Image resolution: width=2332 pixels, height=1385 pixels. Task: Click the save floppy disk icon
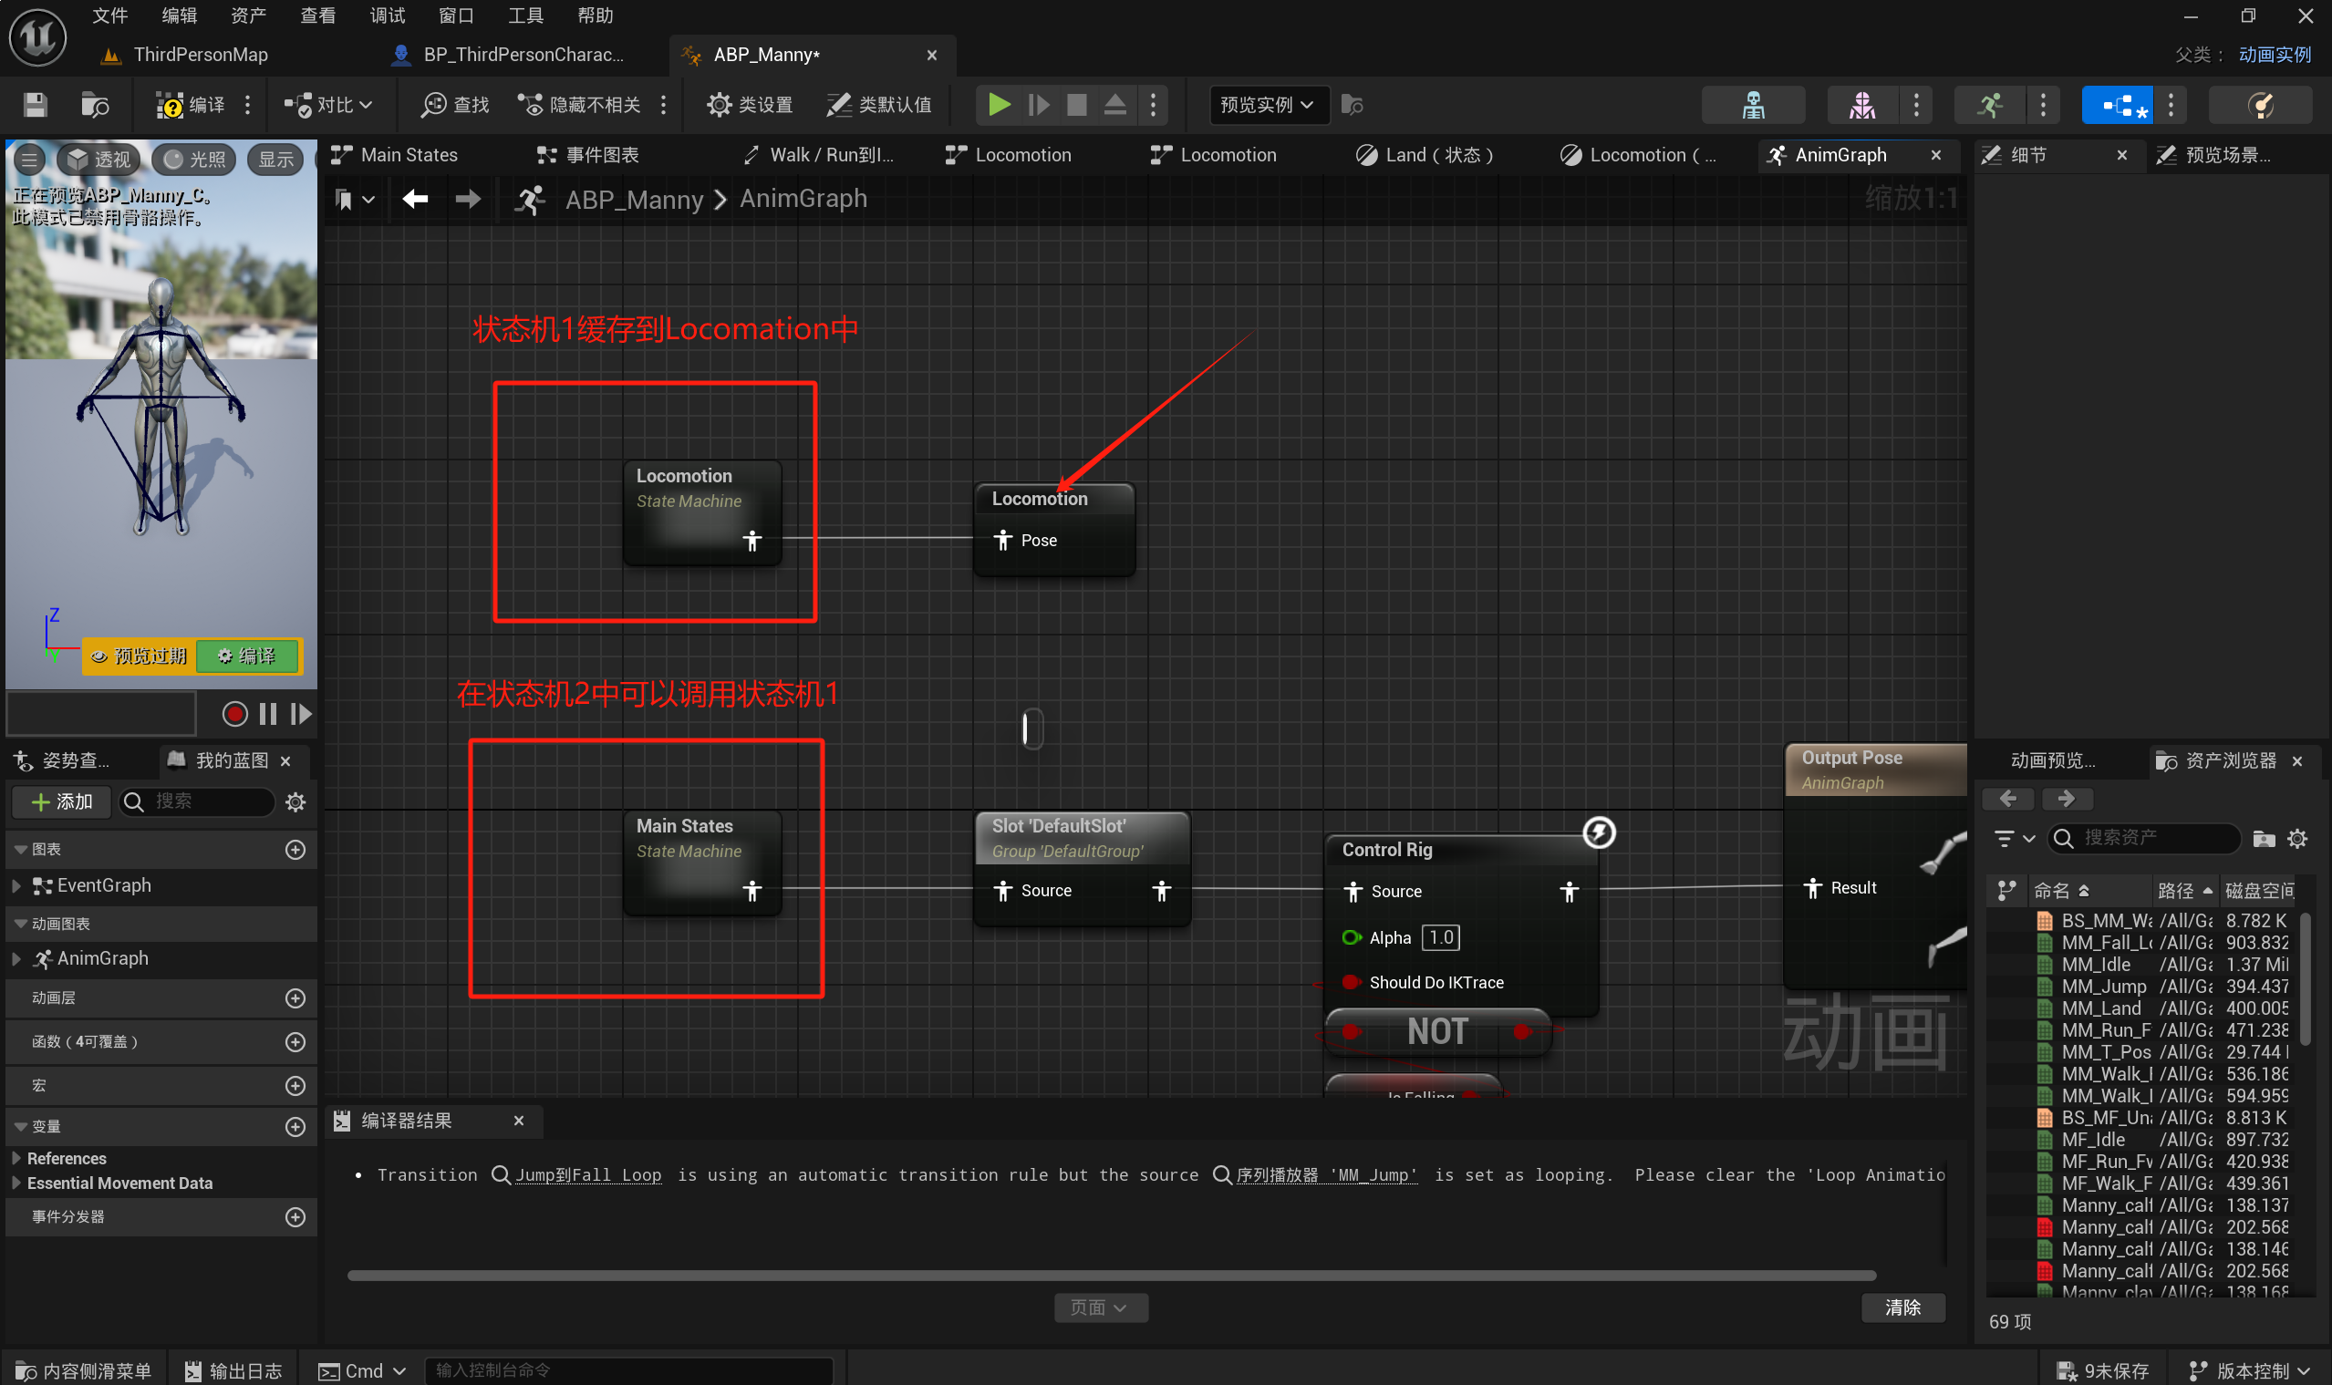pos(35,105)
